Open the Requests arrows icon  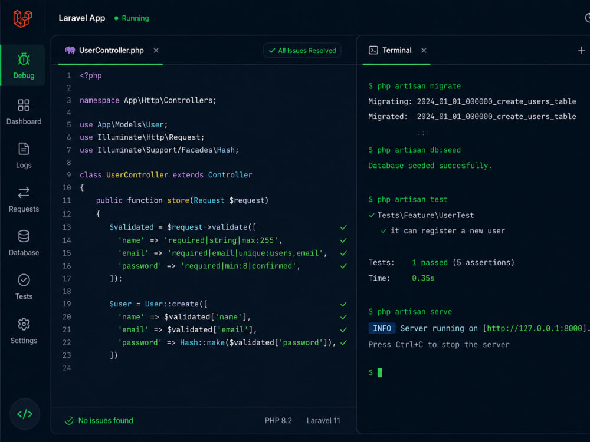click(x=24, y=193)
